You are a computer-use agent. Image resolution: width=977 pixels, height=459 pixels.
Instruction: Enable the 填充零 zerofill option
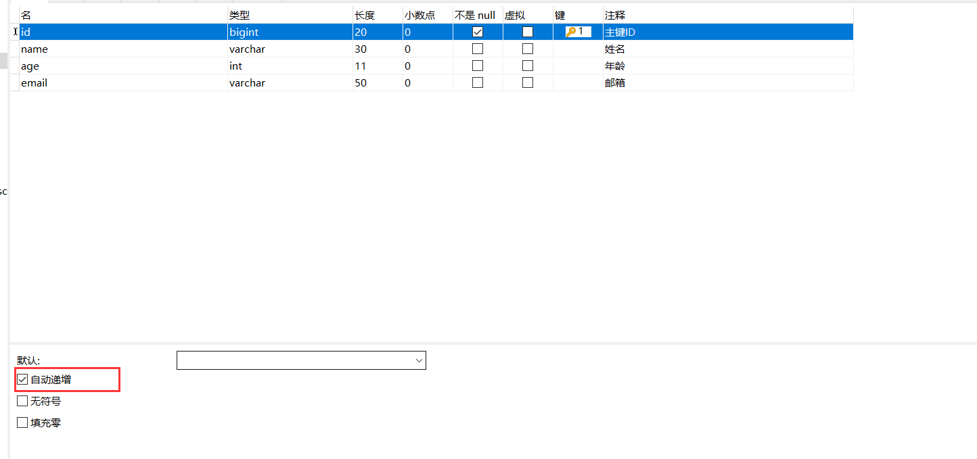point(22,422)
